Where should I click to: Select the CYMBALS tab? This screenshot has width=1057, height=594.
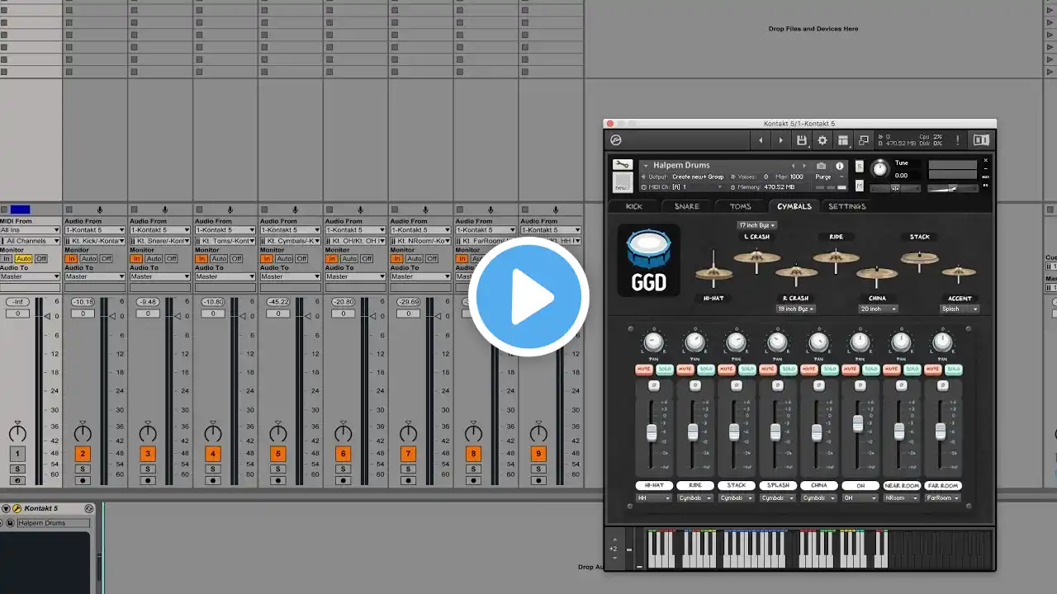tap(794, 206)
